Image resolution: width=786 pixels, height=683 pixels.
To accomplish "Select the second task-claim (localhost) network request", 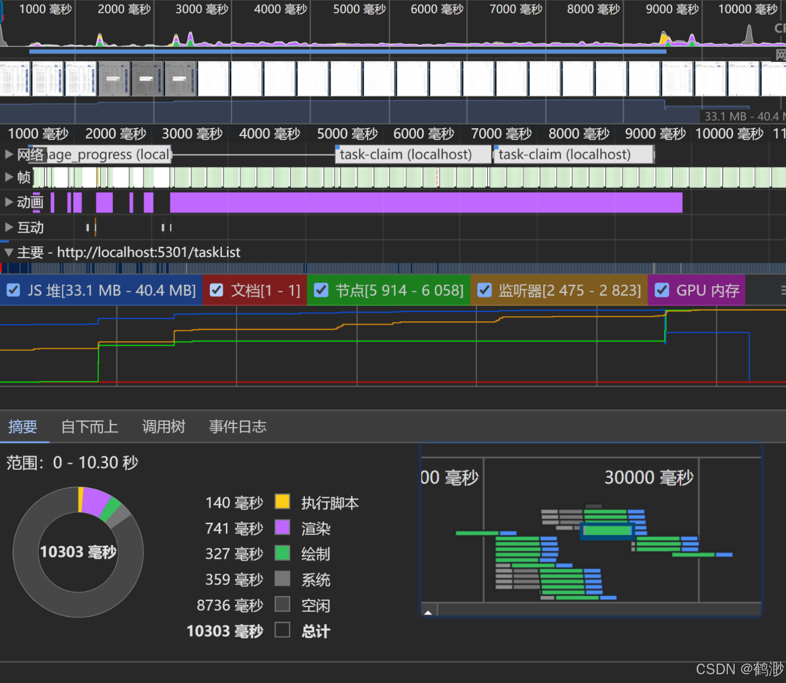I will click(x=574, y=154).
